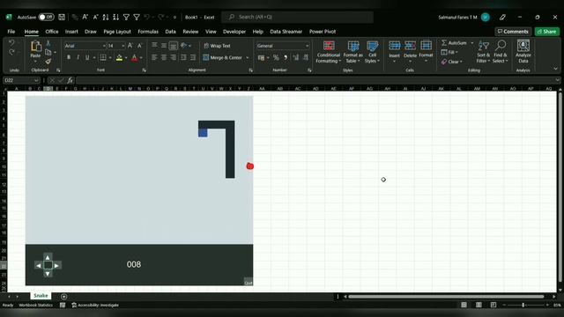
Task: Click the Comments button
Action: [x=513, y=32]
